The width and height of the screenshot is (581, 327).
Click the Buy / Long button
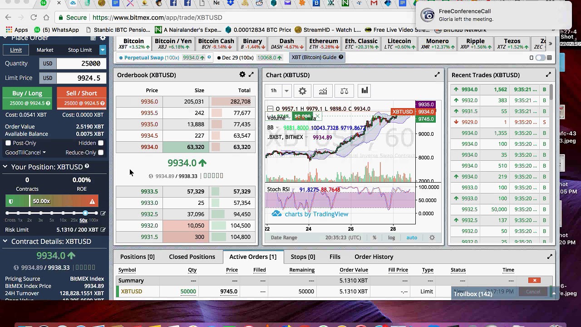[27, 98]
